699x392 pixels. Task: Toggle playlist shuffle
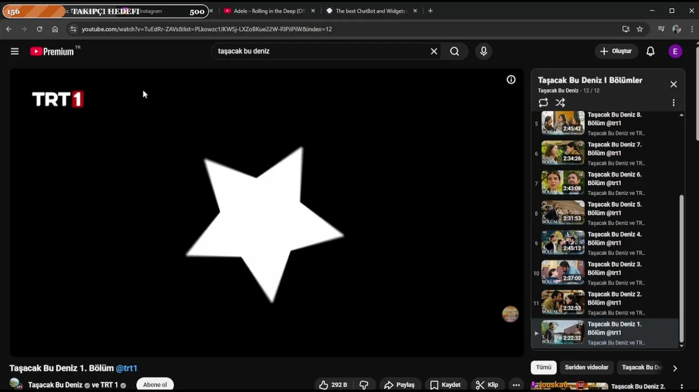tap(560, 102)
